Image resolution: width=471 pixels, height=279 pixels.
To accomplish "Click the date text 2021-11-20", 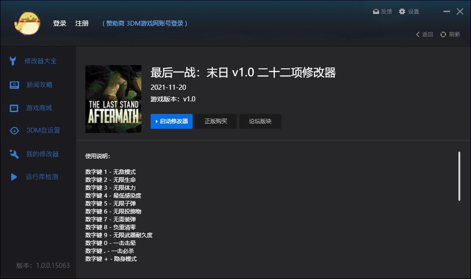I will click(x=168, y=87).
